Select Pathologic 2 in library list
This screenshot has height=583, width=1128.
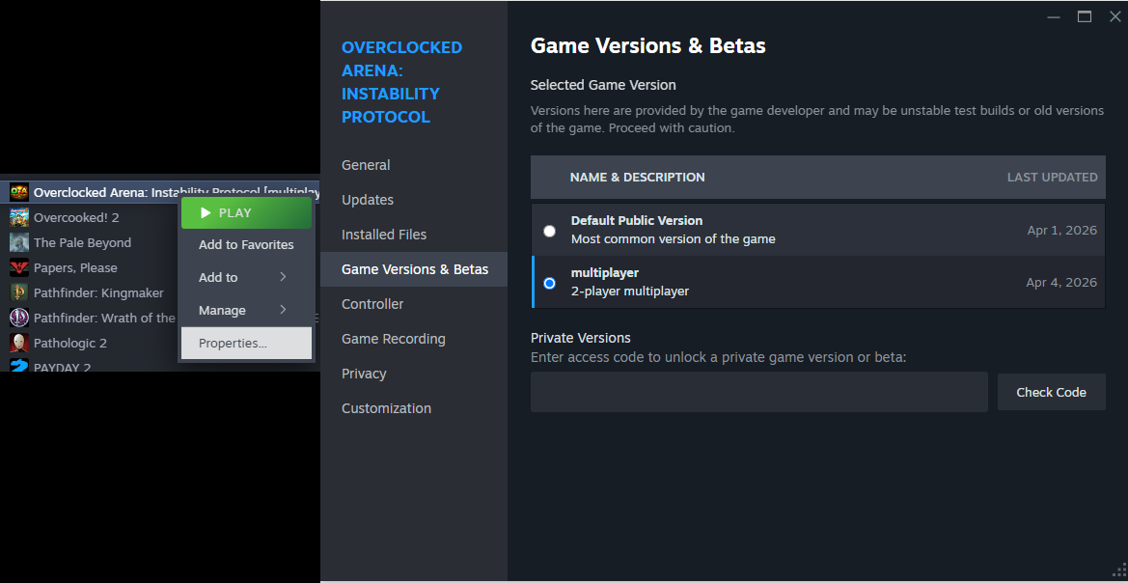pos(70,343)
